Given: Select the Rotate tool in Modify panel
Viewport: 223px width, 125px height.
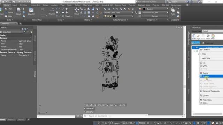Looking at the screenshot, I should (85, 9).
